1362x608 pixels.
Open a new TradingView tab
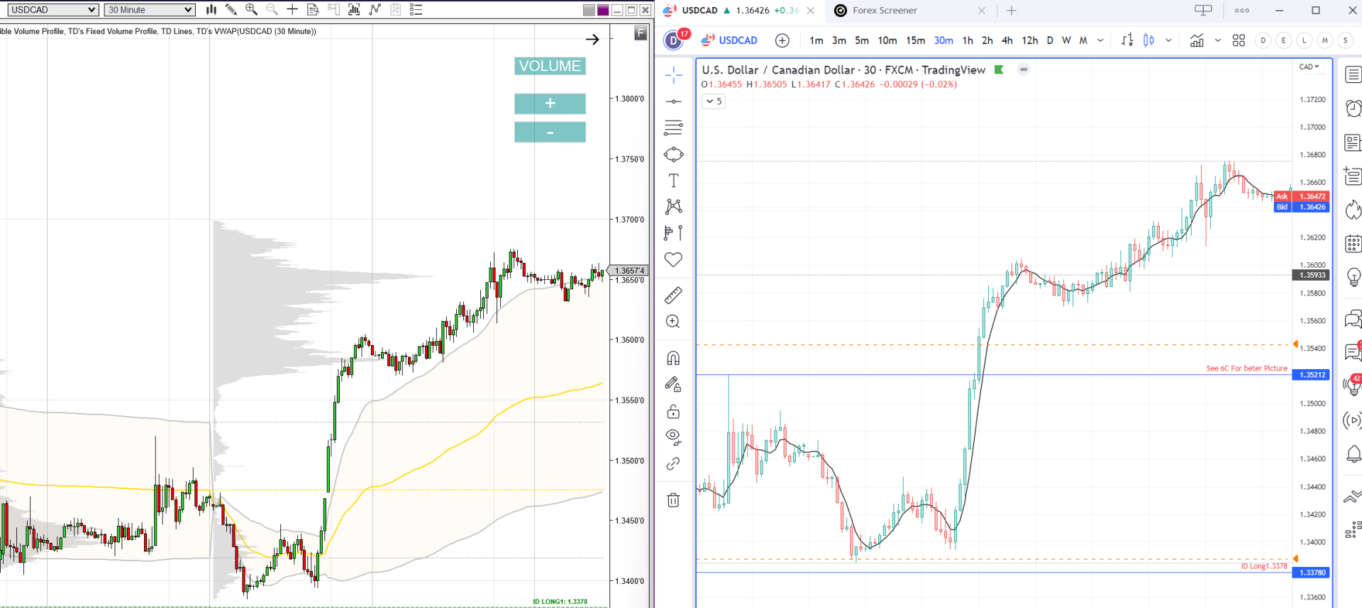coord(1012,11)
